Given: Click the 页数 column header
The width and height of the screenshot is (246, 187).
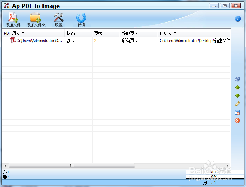Looking at the screenshot, I should 106,33.
